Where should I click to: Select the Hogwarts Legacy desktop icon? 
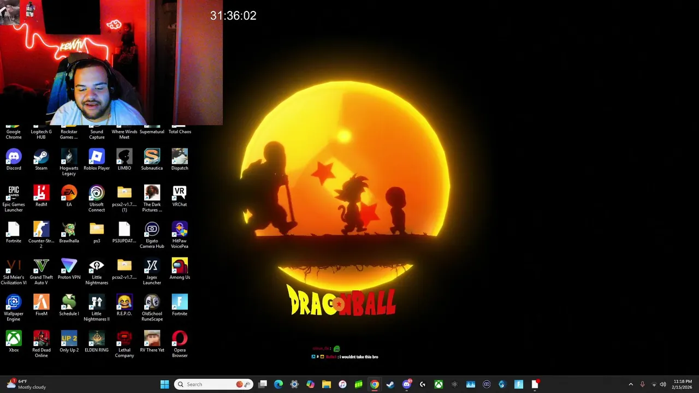pos(69,162)
